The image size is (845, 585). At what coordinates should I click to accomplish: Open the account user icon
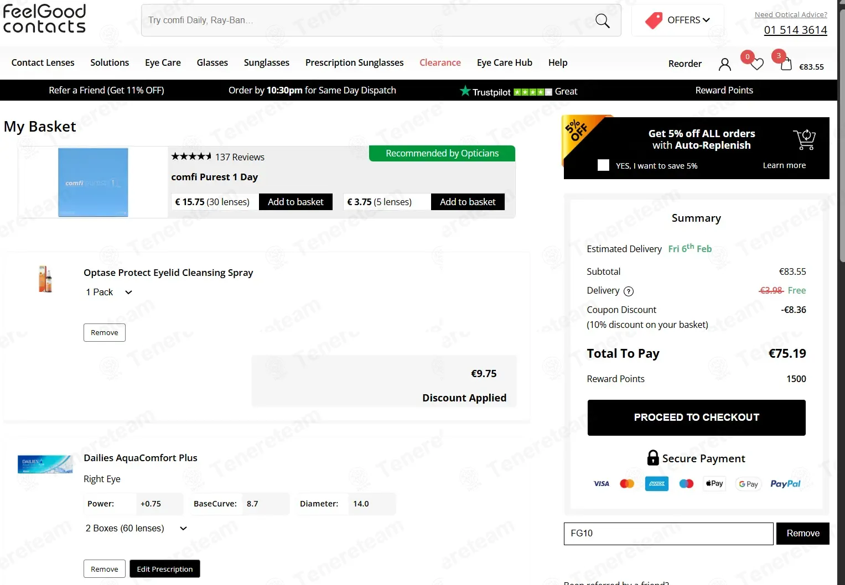pyautogui.click(x=724, y=65)
